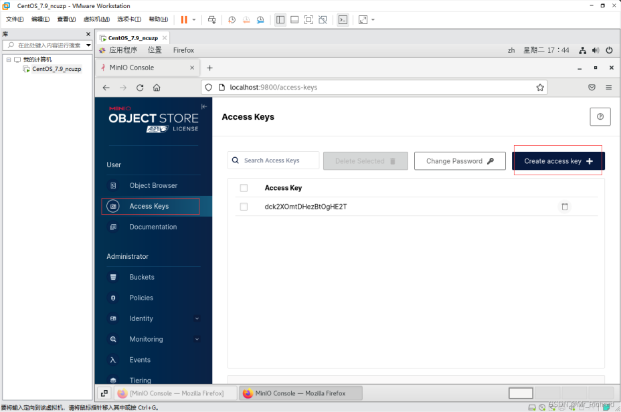Expand the Monitoring submenu

(197, 339)
